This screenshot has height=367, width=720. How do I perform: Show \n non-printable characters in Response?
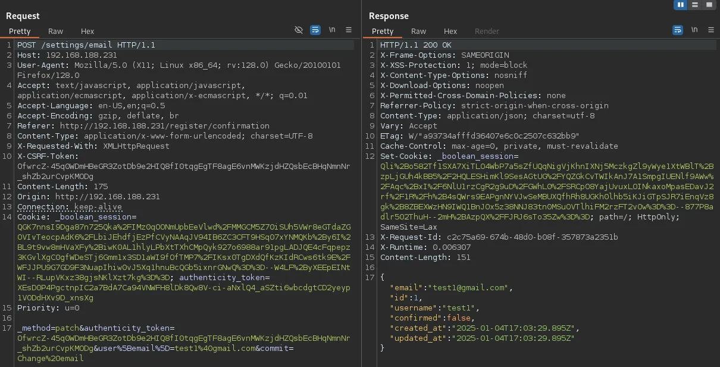[x=694, y=30]
